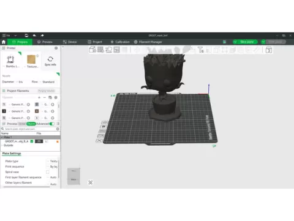Screen dimensions: 294x221
Task: Enable the Spiral vase checkbox
Action: coord(48,172)
